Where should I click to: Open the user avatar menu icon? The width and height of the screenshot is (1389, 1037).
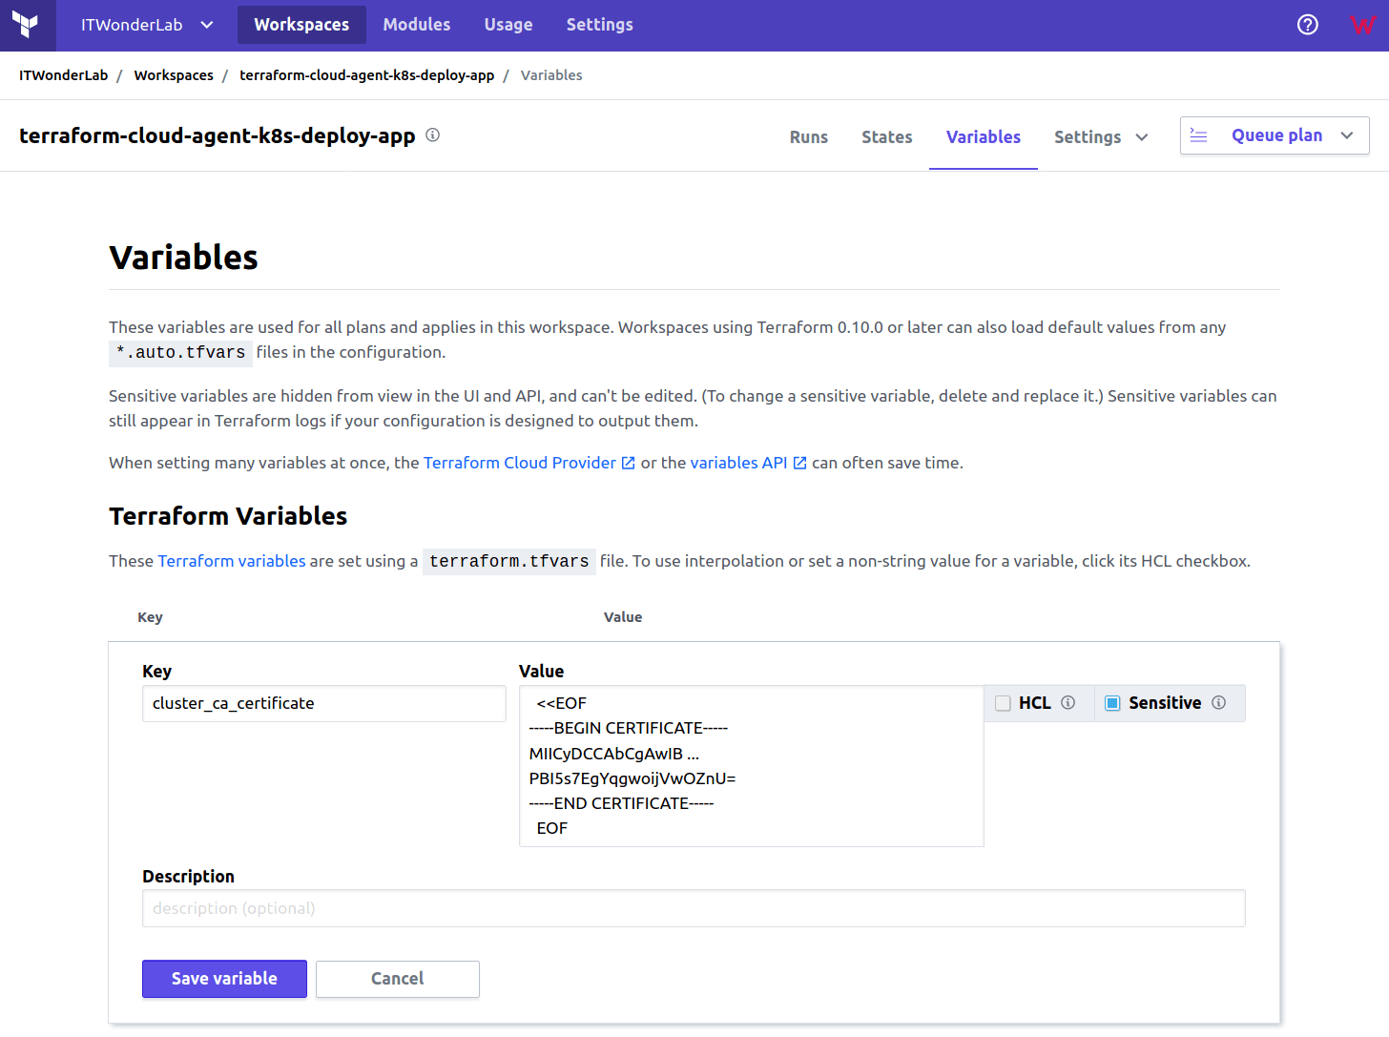click(1363, 25)
